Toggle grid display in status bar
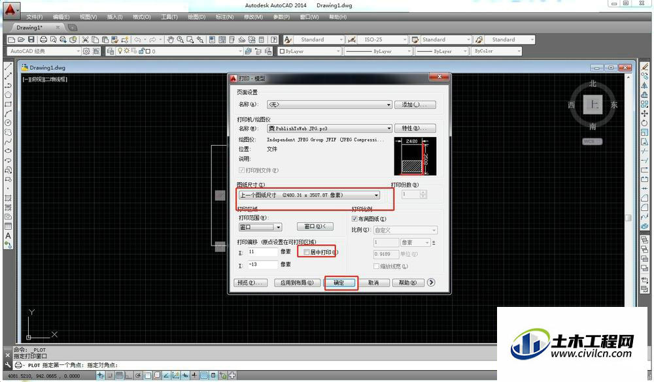The image size is (654, 382). pos(119,375)
